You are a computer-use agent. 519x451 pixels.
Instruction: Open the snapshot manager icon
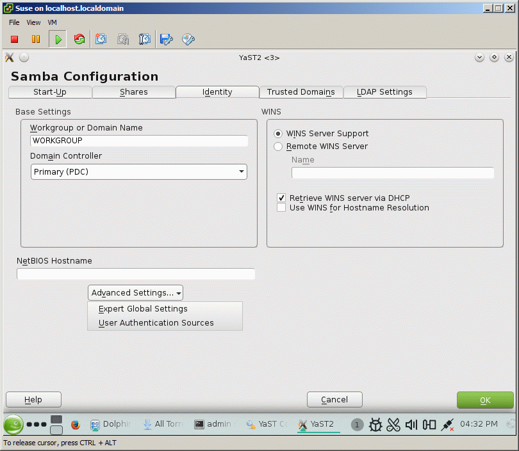tap(144, 39)
